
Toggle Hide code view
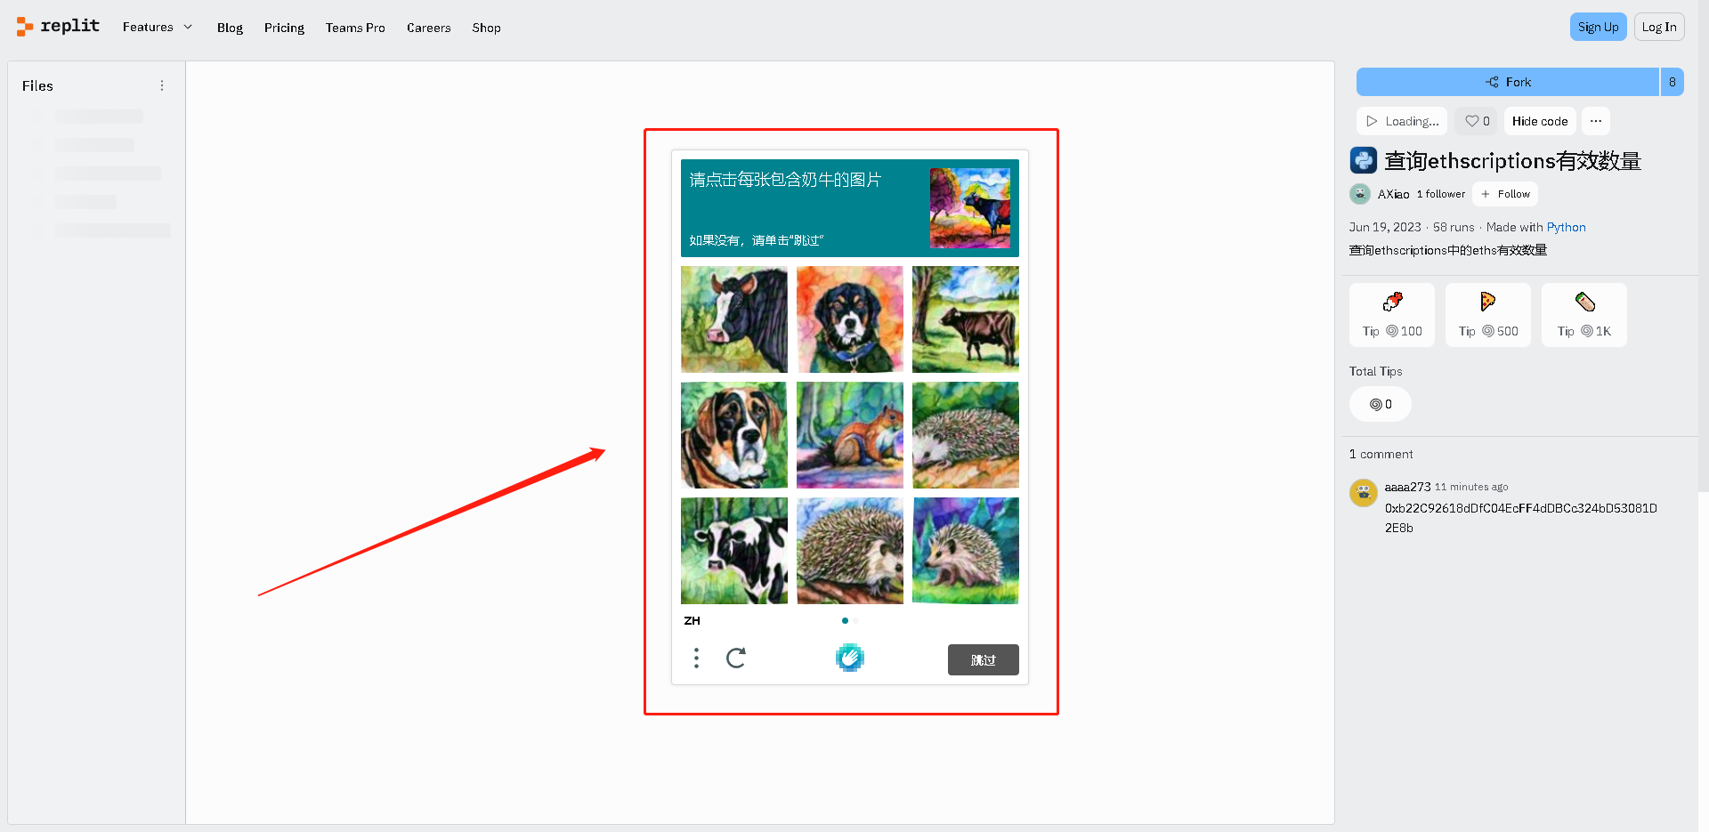(1540, 121)
